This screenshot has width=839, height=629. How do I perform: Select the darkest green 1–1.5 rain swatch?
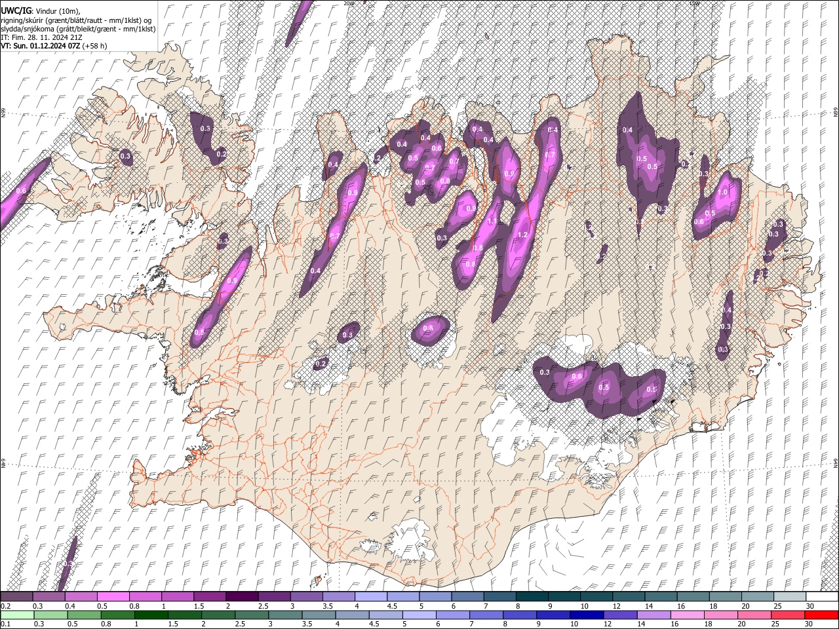click(x=151, y=615)
